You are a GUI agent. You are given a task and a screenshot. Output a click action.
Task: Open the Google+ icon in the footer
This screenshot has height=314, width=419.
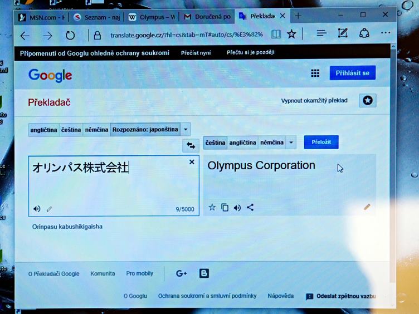181,273
